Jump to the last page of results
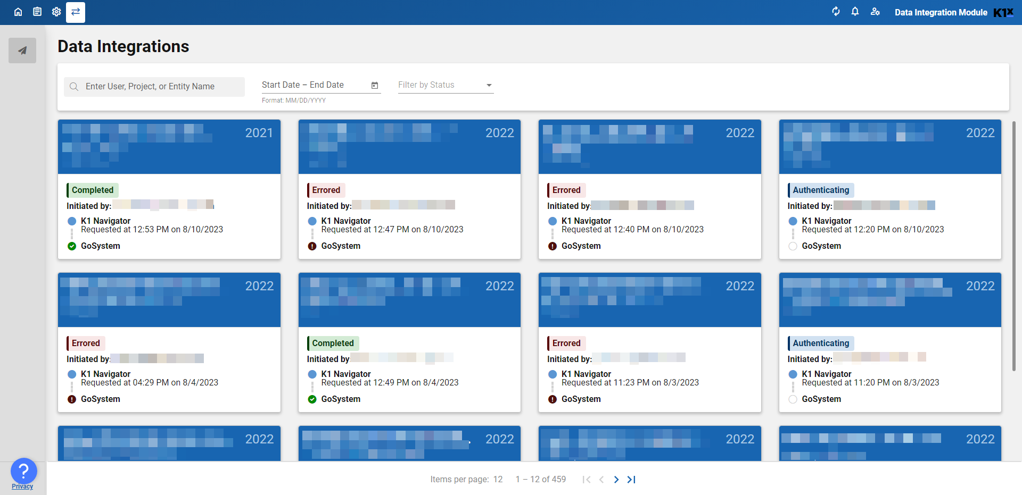 click(631, 479)
